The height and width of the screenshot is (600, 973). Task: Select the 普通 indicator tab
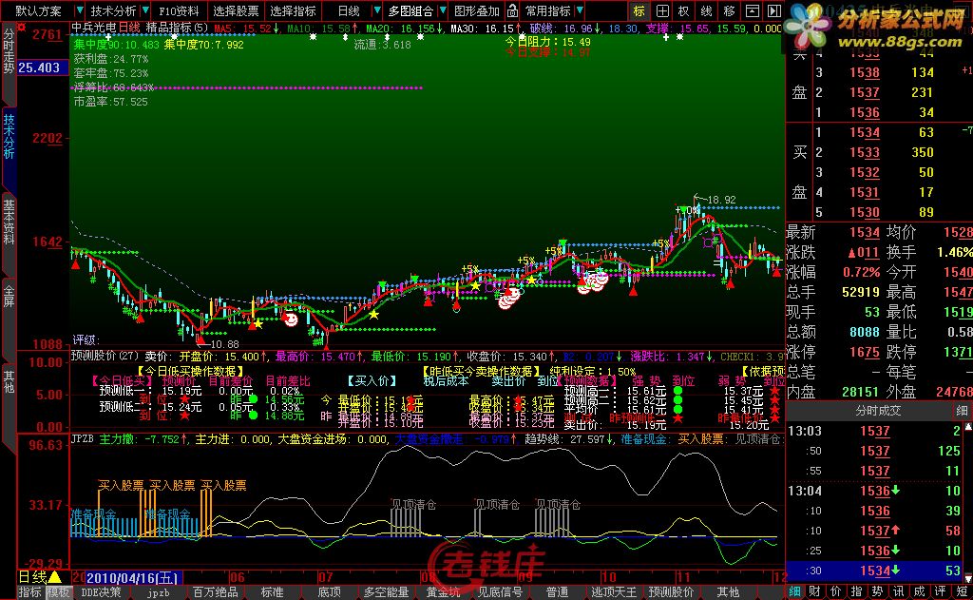(x=557, y=592)
